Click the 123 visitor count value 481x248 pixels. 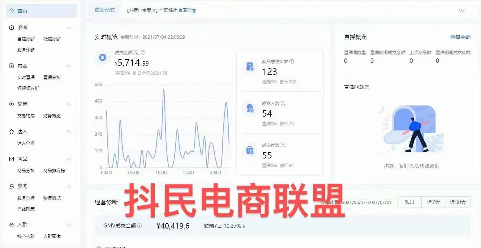(270, 71)
